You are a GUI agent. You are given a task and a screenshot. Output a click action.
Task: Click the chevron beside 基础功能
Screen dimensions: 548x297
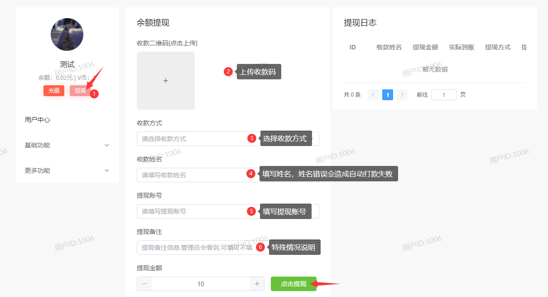(107, 145)
